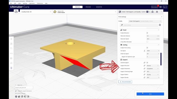Select the Rotate tool in left toolbar
This screenshot has height=99, width=177.
point(11,49)
